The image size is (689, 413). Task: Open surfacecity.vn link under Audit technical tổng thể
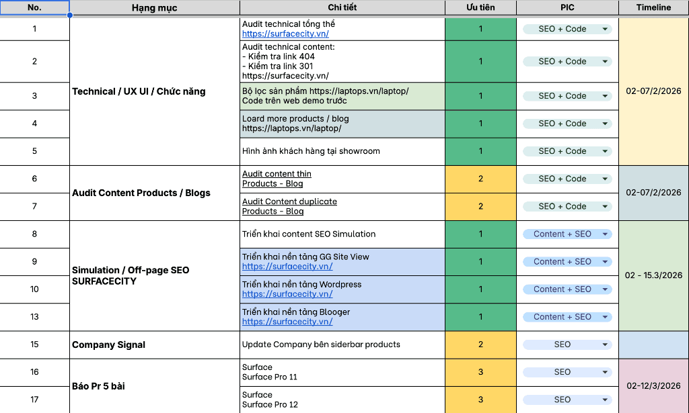pyautogui.click(x=285, y=34)
